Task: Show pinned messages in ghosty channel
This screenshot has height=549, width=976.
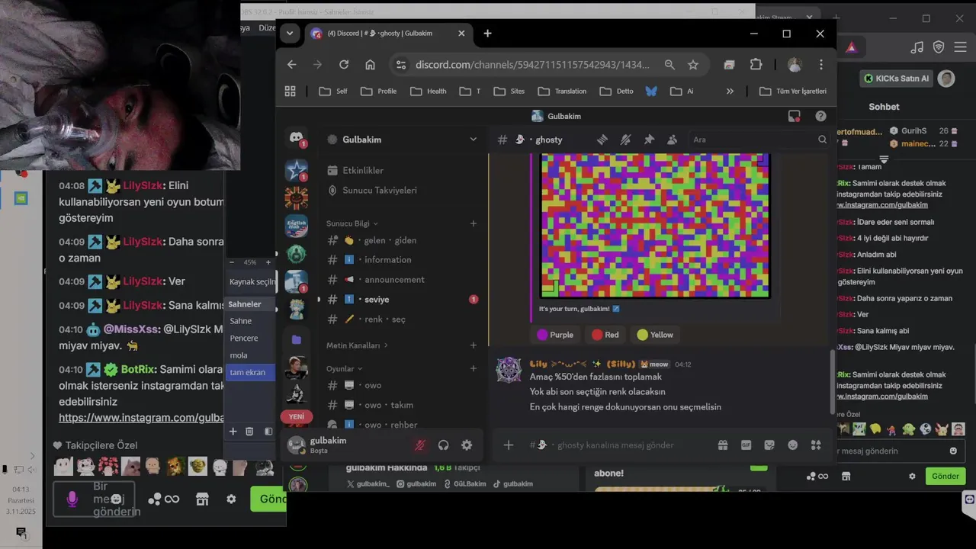Action: pos(649,140)
